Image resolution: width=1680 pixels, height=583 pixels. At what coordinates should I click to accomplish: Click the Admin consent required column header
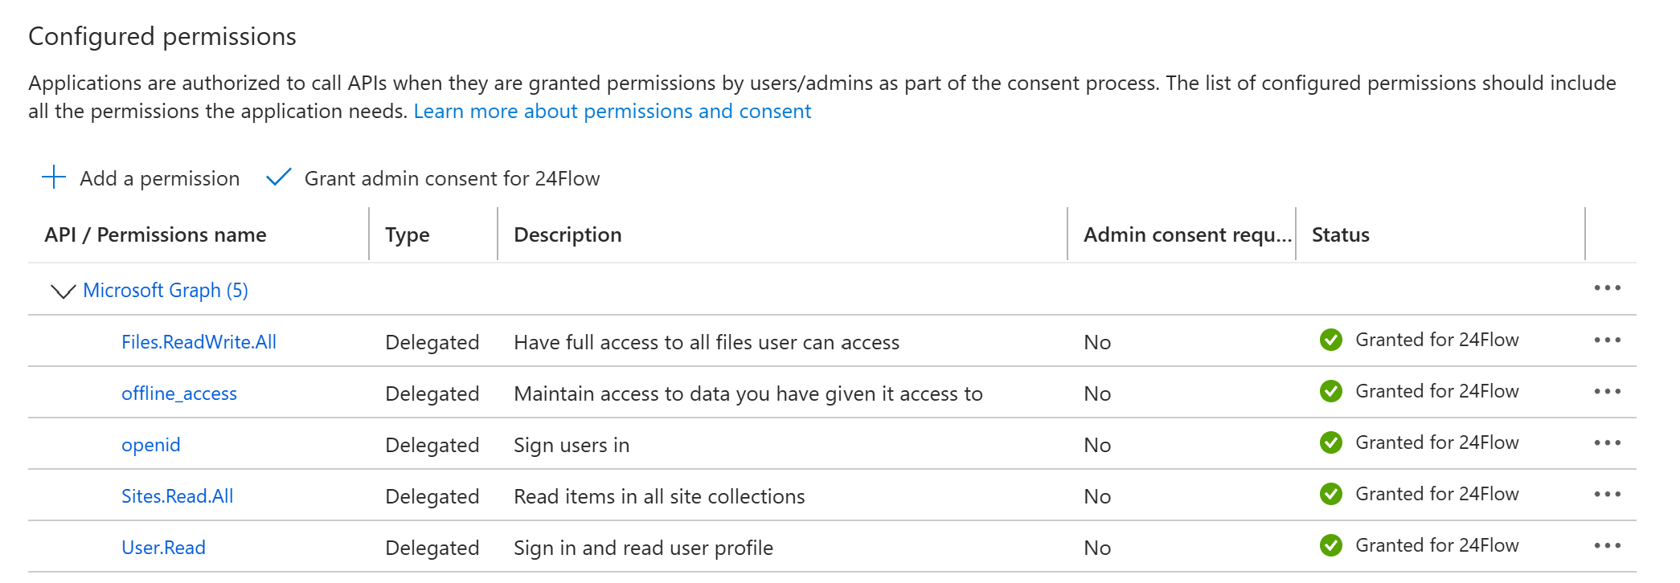coord(1186,235)
